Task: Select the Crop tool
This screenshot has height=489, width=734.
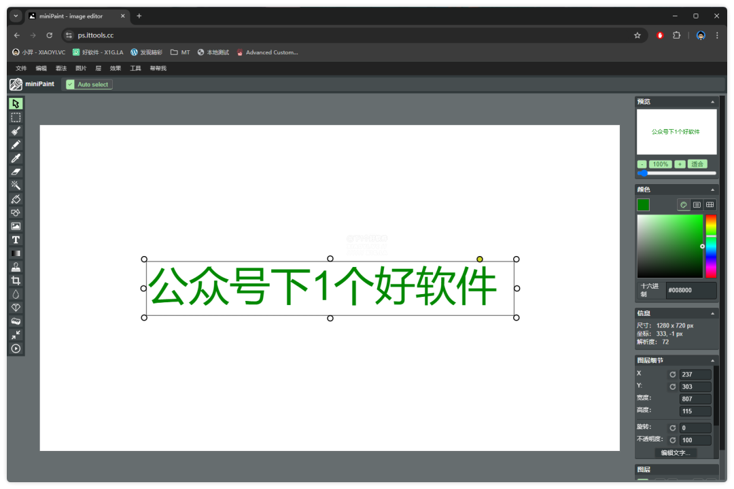Action: pyautogui.click(x=16, y=280)
